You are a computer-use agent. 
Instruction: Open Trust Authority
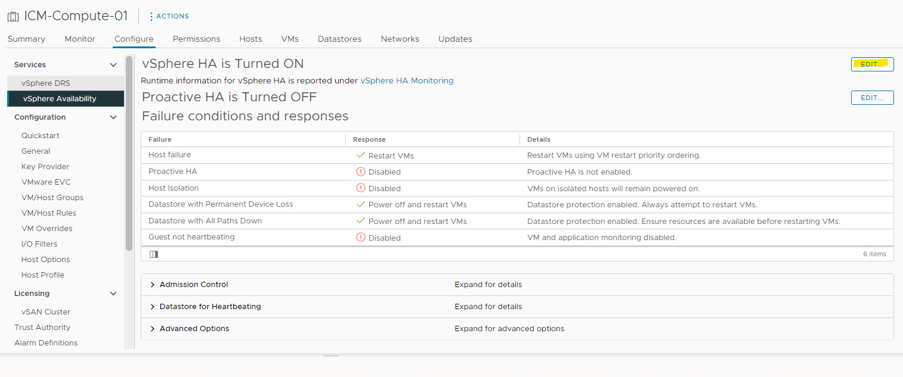[42, 327]
